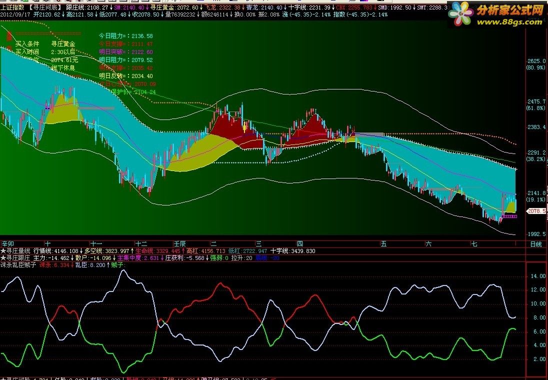Screen dimensions: 548x380
Task: Click the CBX:2255.783 readout
Action: pos(354,7)
